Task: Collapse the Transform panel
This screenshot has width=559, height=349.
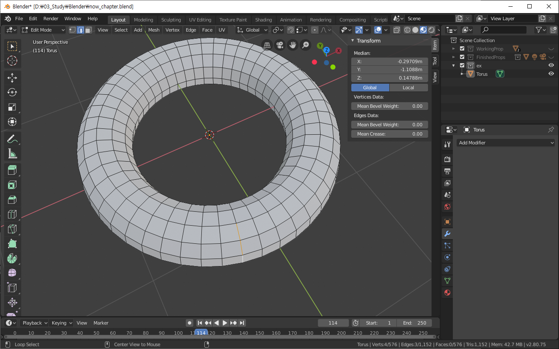Action: 353,41
